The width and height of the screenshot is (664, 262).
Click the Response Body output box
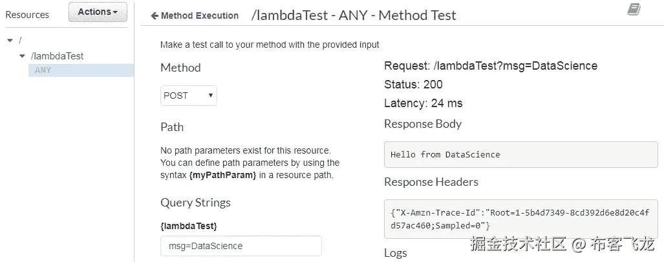coord(520,155)
